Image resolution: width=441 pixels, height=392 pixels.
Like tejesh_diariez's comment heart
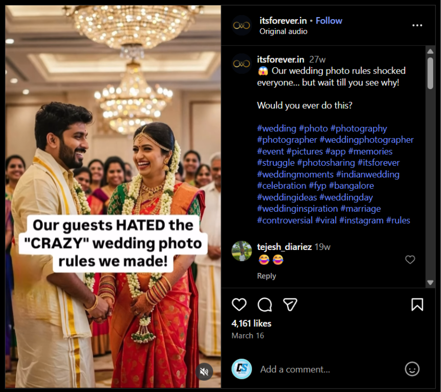click(410, 260)
